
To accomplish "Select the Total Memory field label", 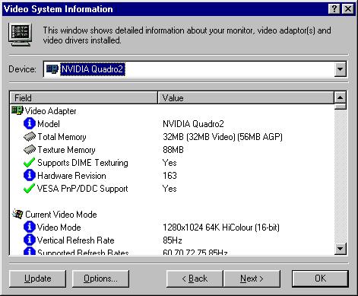I will coord(62,137).
